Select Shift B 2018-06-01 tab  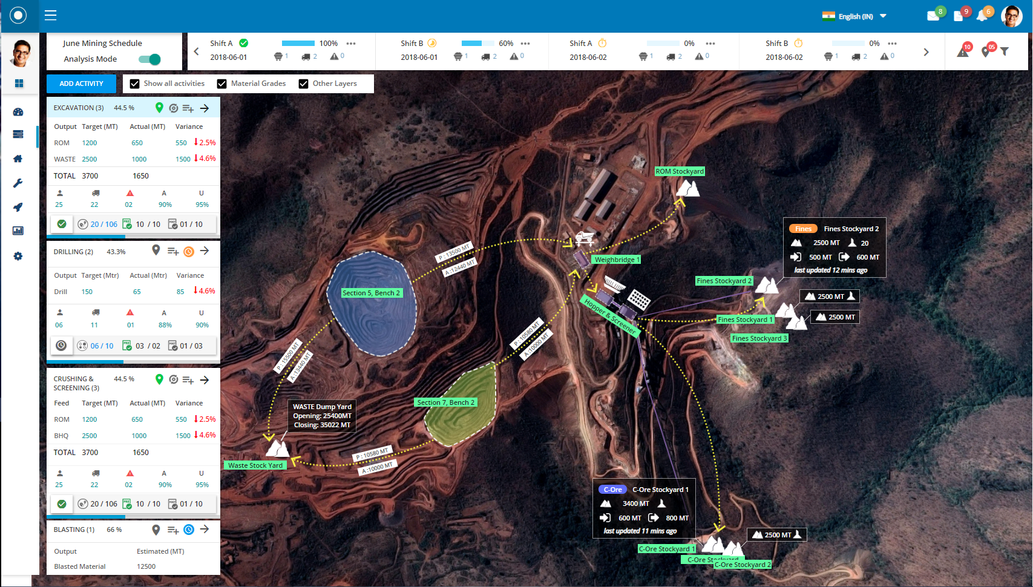pos(462,51)
